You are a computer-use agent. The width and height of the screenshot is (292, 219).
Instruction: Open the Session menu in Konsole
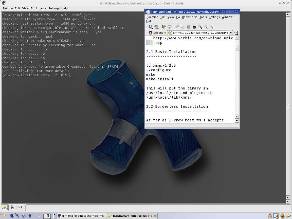click(8, 8)
